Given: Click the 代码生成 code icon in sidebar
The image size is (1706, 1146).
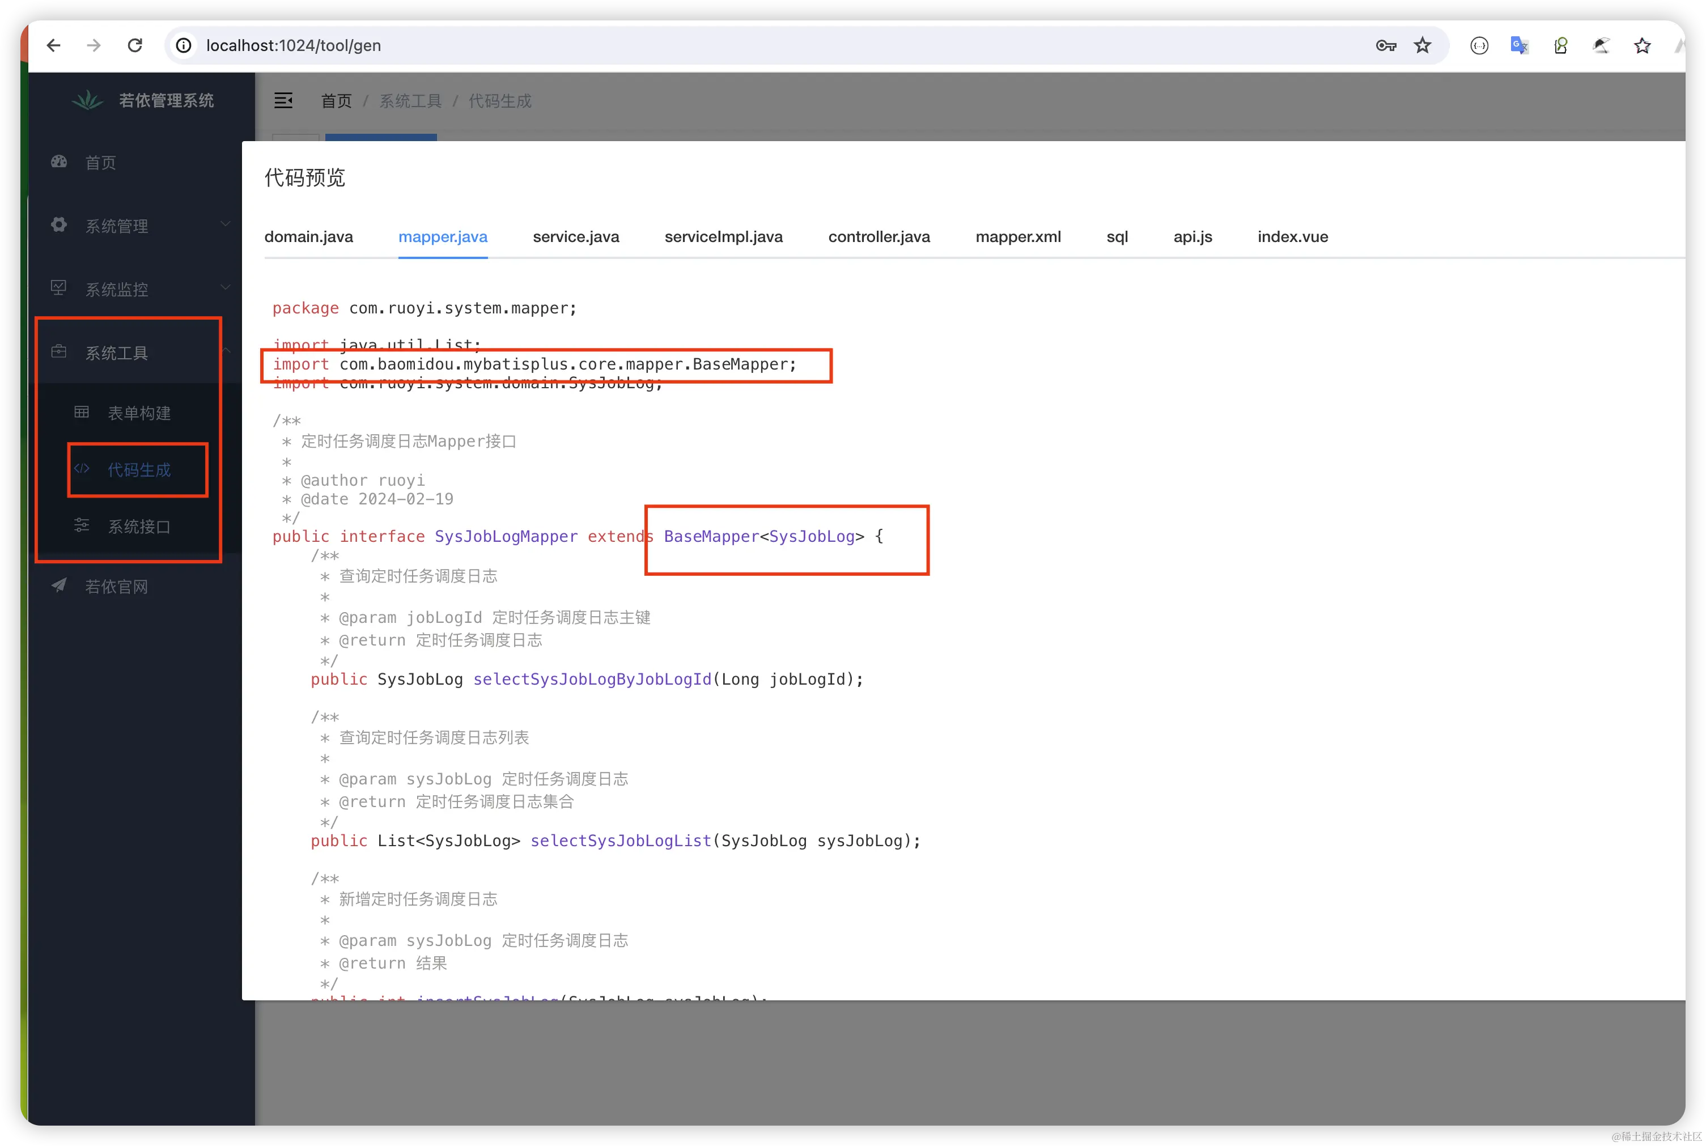Looking at the screenshot, I should pos(82,469).
